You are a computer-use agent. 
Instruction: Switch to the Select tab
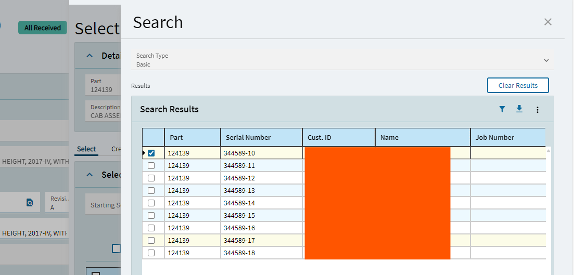pos(86,149)
